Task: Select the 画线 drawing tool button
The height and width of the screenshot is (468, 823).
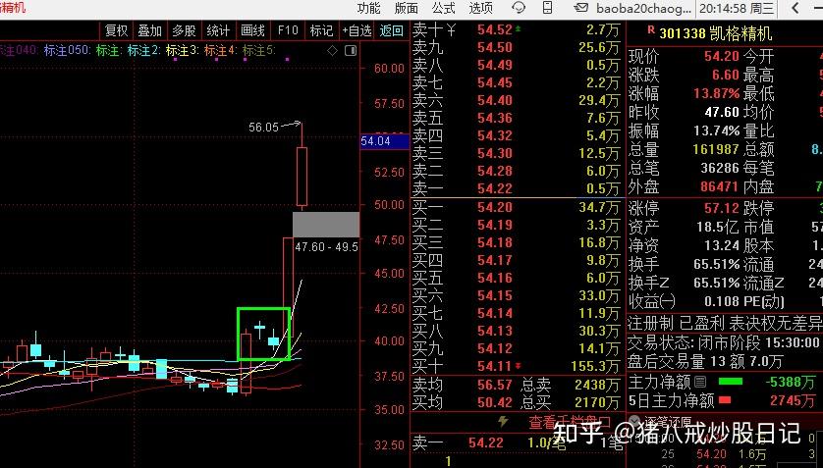Action: pos(252,31)
